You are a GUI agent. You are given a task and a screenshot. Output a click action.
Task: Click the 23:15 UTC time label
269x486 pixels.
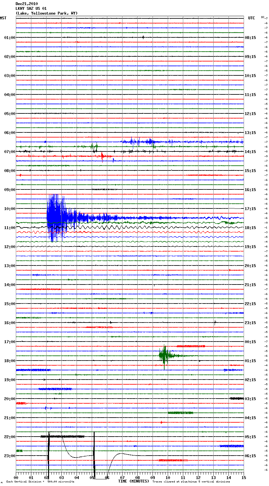(250, 323)
